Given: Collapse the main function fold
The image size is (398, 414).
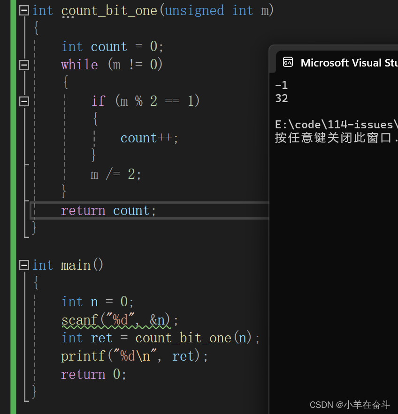Looking at the screenshot, I should (x=24, y=265).
